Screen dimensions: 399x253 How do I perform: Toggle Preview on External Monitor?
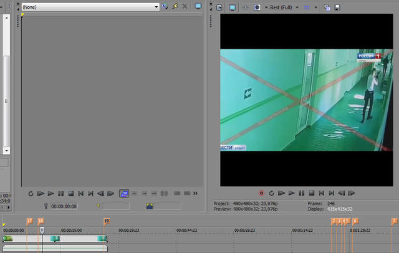tap(233, 7)
